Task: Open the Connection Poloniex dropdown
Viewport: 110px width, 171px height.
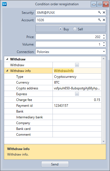Action: pos(71,52)
